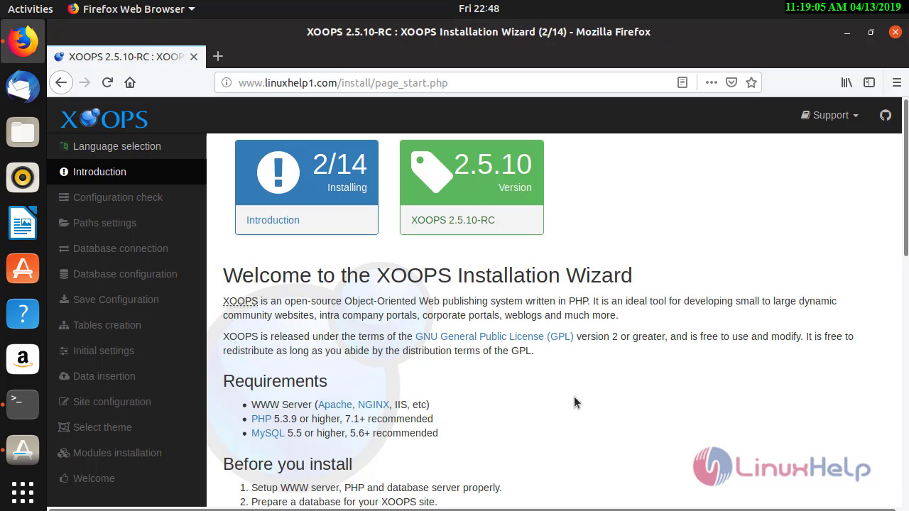Click the Requirements heading
This screenshot has width=909, height=511.
pos(275,381)
